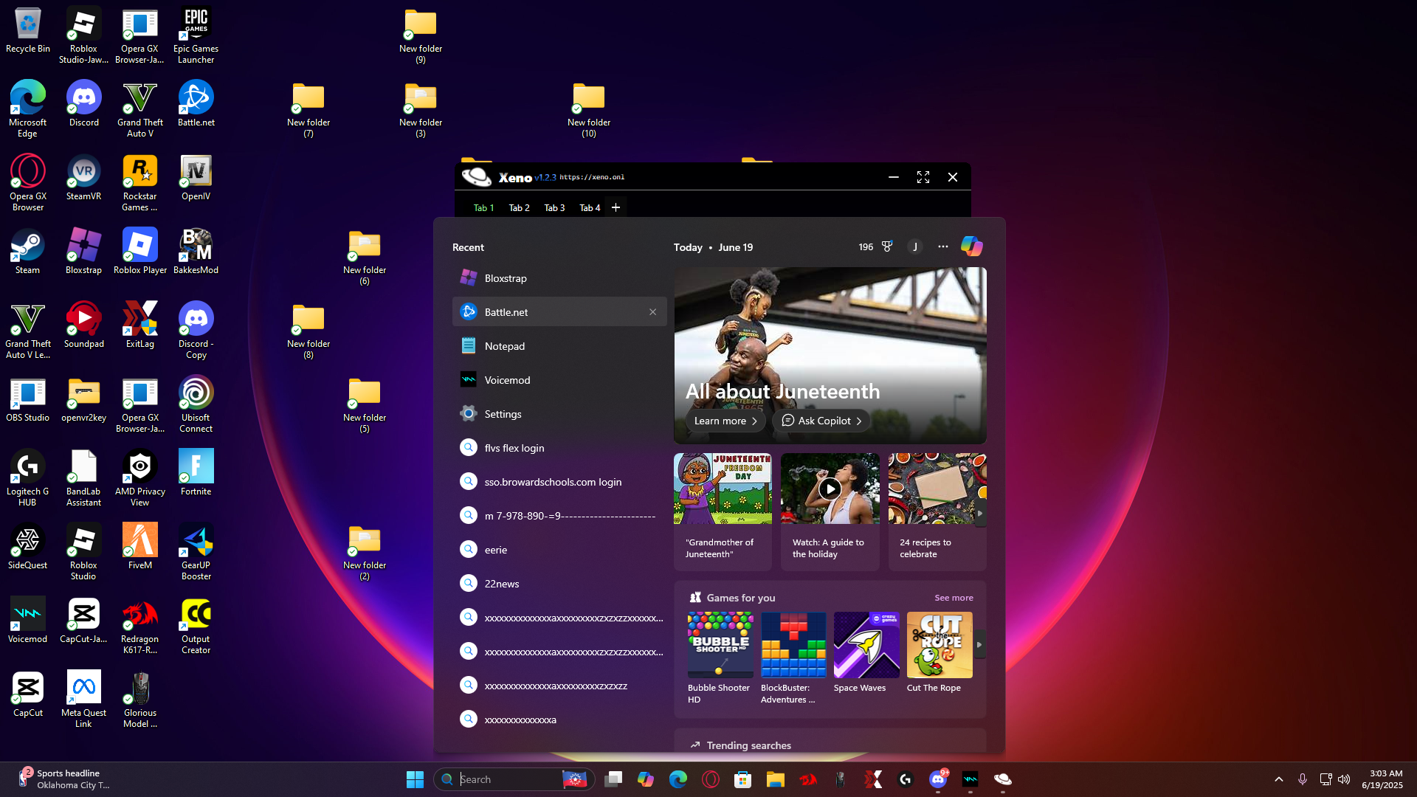1417x797 pixels.
Task: Open Microsoft Store from the taskbar
Action: [742, 779]
